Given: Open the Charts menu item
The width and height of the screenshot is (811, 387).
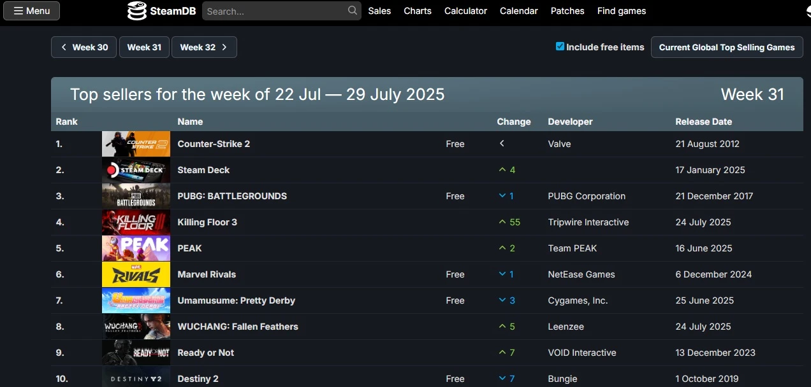Looking at the screenshot, I should coord(418,11).
